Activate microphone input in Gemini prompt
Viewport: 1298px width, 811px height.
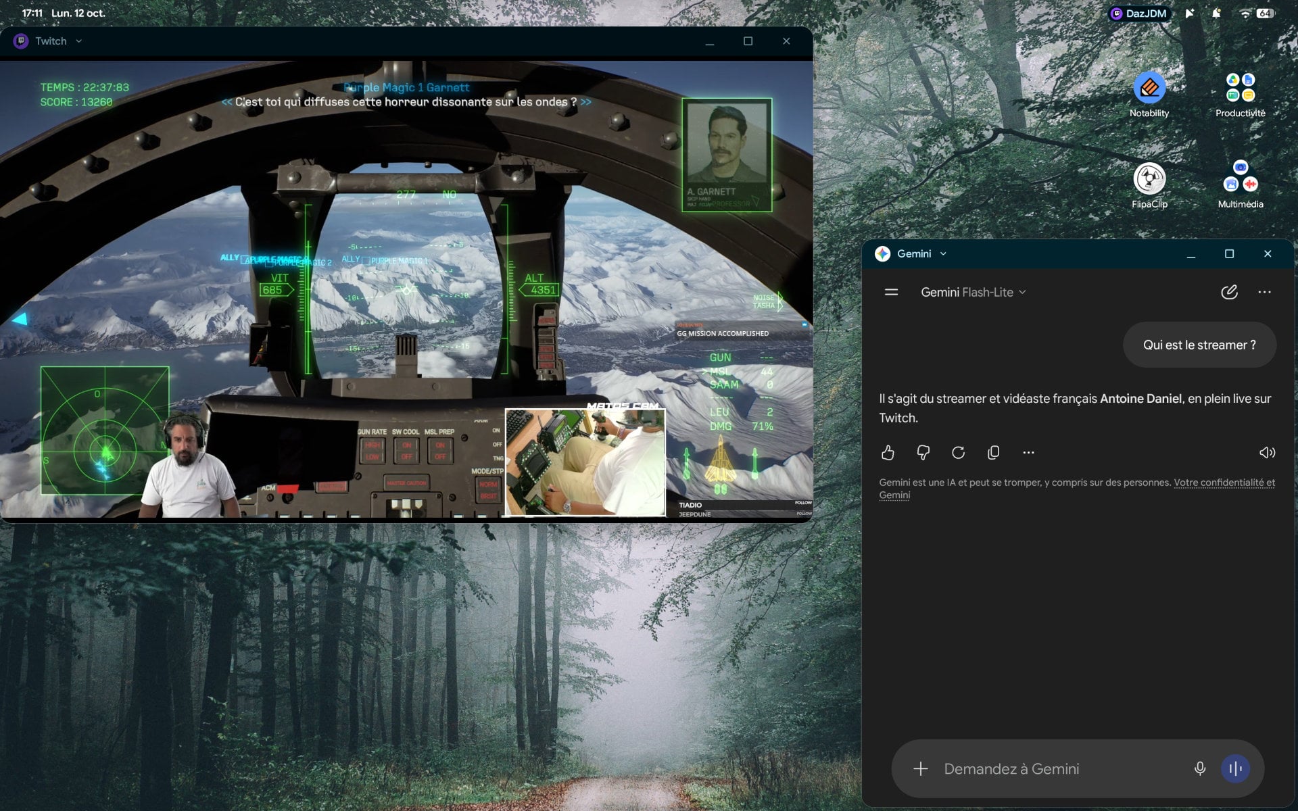(x=1200, y=769)
